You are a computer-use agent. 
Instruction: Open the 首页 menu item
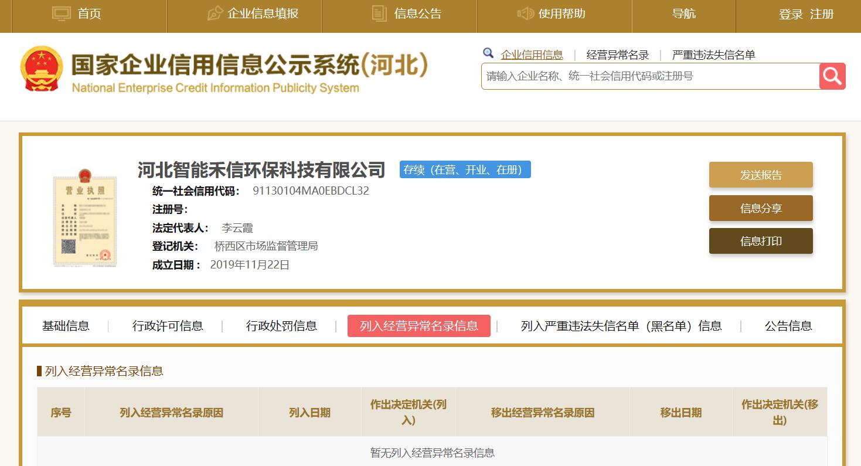pos(89,13)
